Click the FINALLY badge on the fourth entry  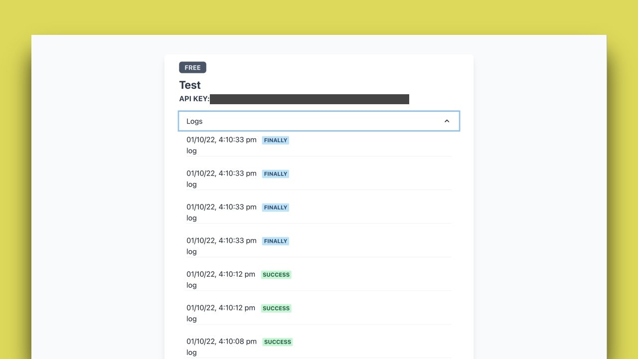[275, 241]
